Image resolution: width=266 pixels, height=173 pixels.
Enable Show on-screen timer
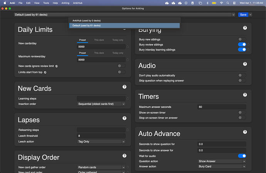tap(242, 112)
